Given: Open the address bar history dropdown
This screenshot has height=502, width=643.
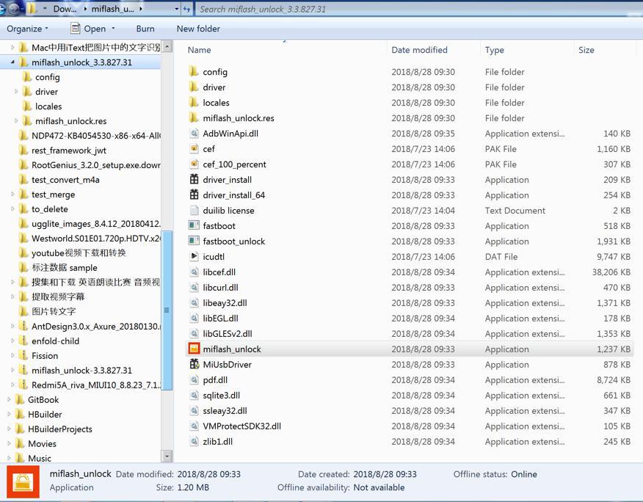Looking at the screenshot, I should click(177, 9).
